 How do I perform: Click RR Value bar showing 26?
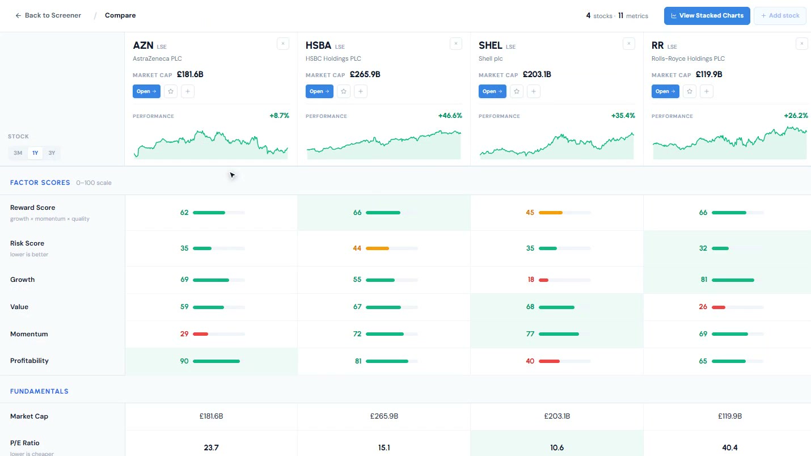tap(738, 307)
